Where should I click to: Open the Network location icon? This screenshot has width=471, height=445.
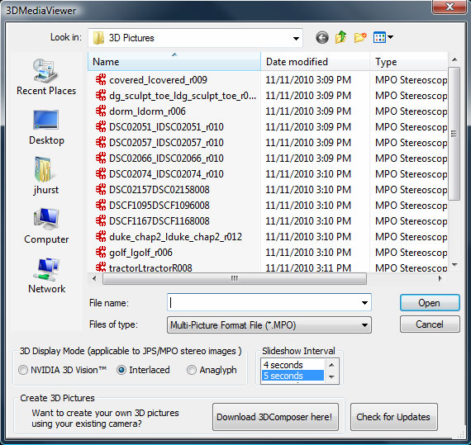(46, 276)
